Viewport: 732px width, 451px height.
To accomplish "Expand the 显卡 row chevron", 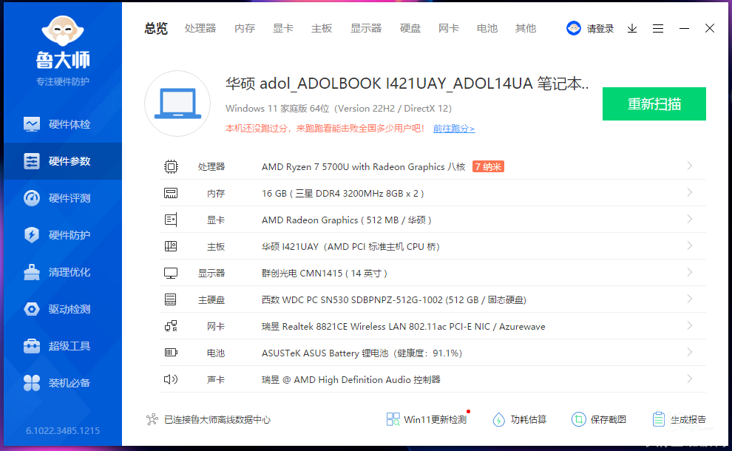I will click(x=690, y=220).
